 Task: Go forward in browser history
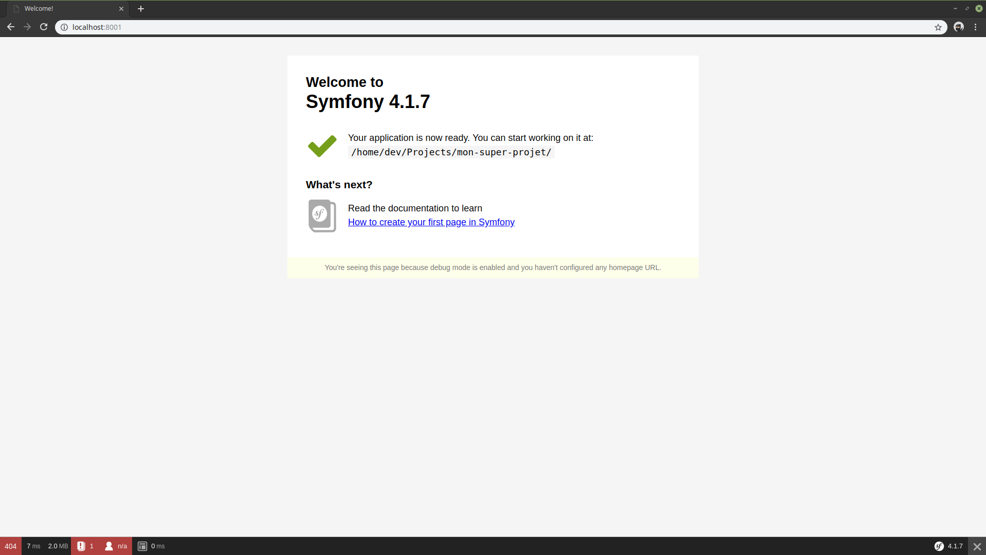pyautogui.click(x=27, y=27)
